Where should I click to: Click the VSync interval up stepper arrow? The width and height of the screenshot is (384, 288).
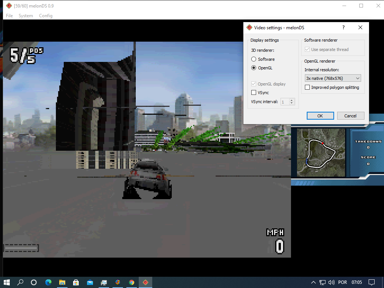[292, 100]
